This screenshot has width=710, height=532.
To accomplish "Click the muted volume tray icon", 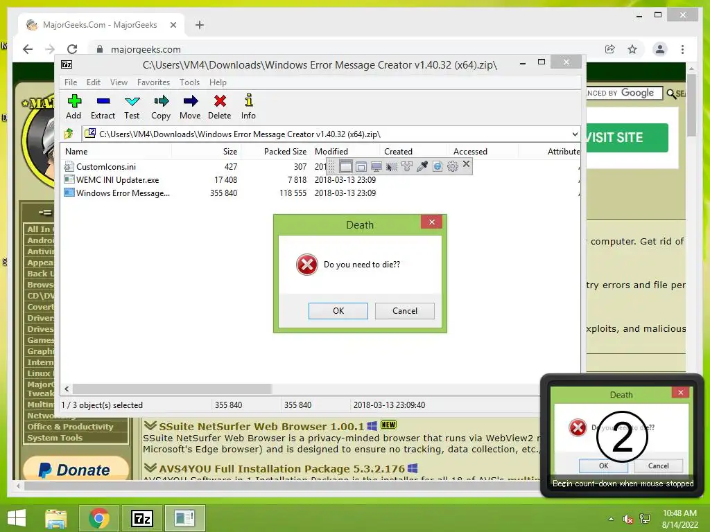I will click(628, 519).
